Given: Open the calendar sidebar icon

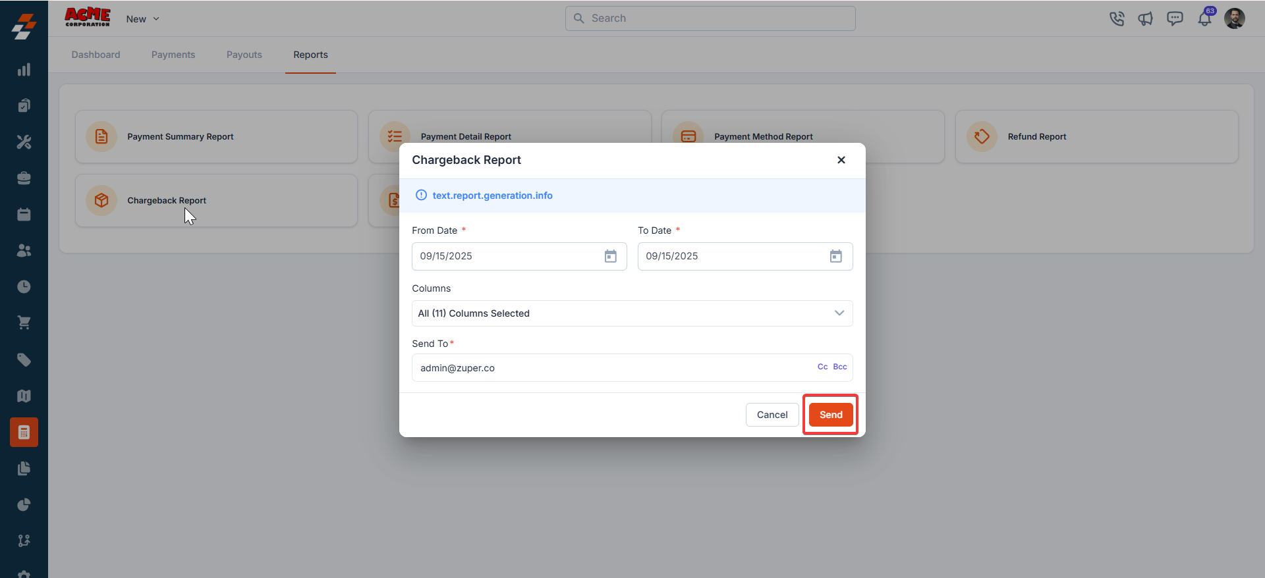Looking at the screenshot, I should pos(24,215).
